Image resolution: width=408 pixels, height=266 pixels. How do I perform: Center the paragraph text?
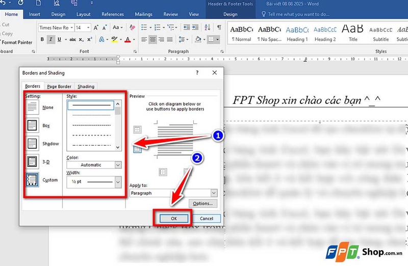pos(152,40)
